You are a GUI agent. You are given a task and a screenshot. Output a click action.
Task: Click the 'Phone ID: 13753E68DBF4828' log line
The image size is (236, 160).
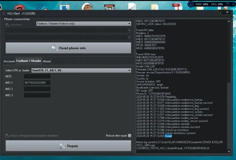tap(153, 94)
